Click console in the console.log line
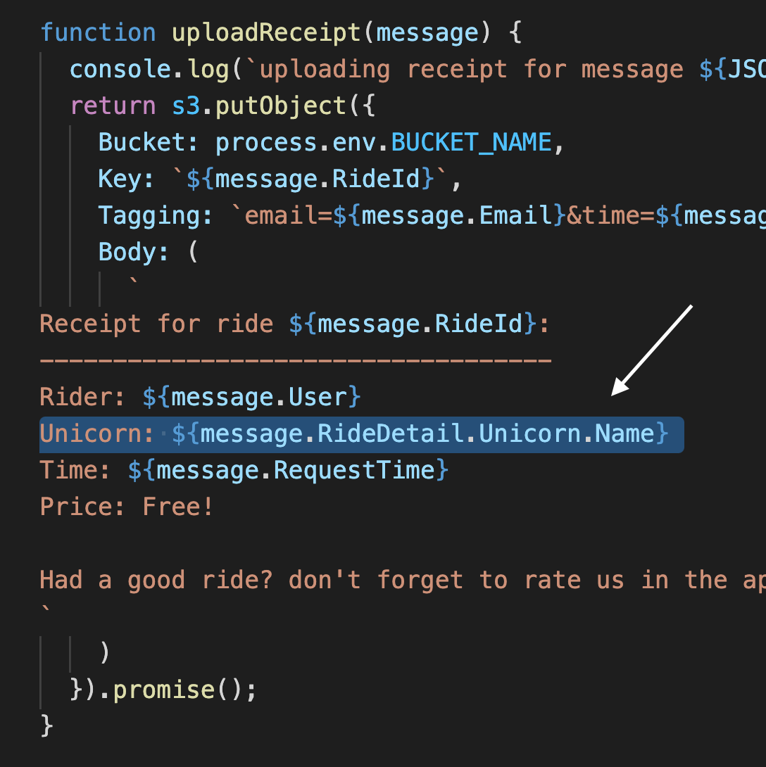 120,69
